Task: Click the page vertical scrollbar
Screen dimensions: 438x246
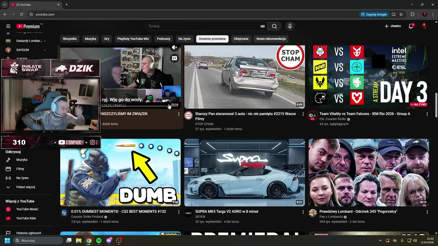Action: pyautogui.click(x=436, y=106)
